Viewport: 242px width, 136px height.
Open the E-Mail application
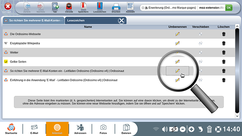[x=34, y=129]
